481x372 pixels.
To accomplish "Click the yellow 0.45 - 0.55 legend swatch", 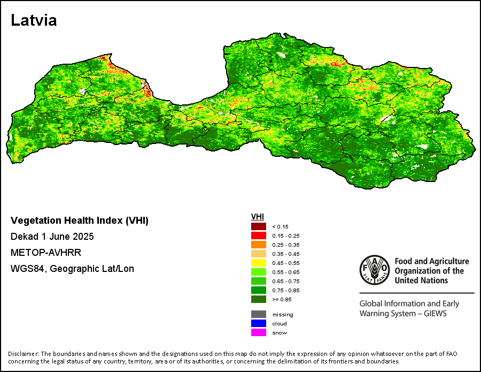I will point(259,263).
